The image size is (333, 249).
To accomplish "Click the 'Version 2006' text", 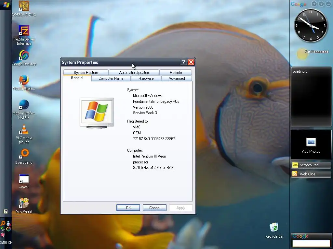I will 143,107.
